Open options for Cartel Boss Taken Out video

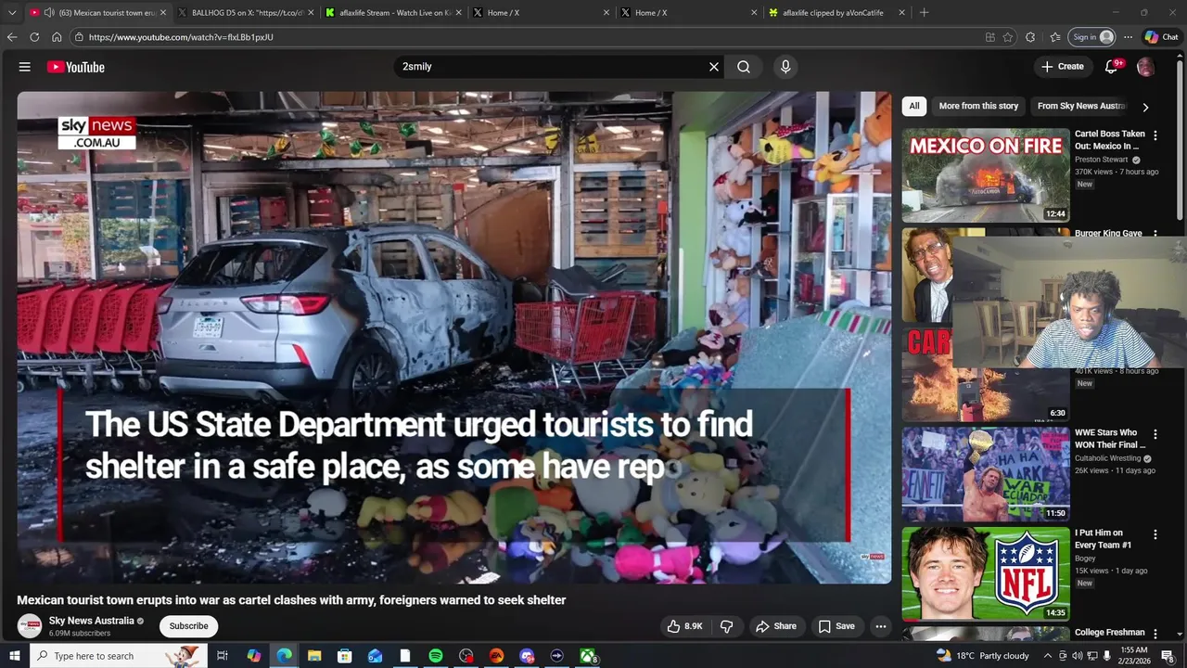[1155, 135]
